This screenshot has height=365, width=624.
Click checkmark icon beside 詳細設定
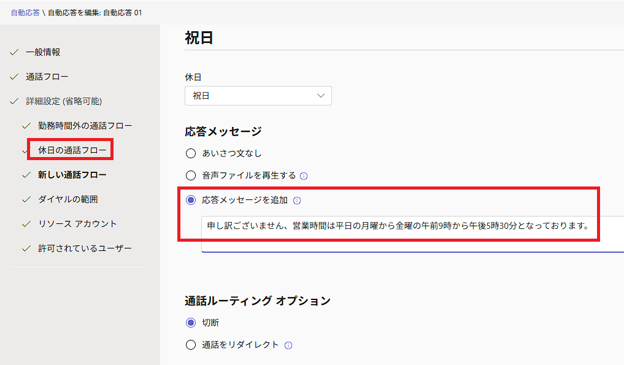tap(14, 101)
